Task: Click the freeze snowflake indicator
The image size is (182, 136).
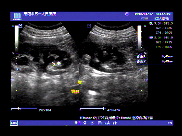Action: click(127, 14)
